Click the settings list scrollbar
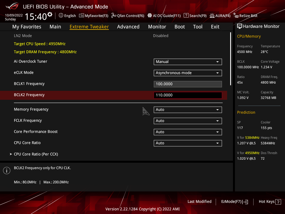Viewport: 285px width, 214px height. point(230,59)
